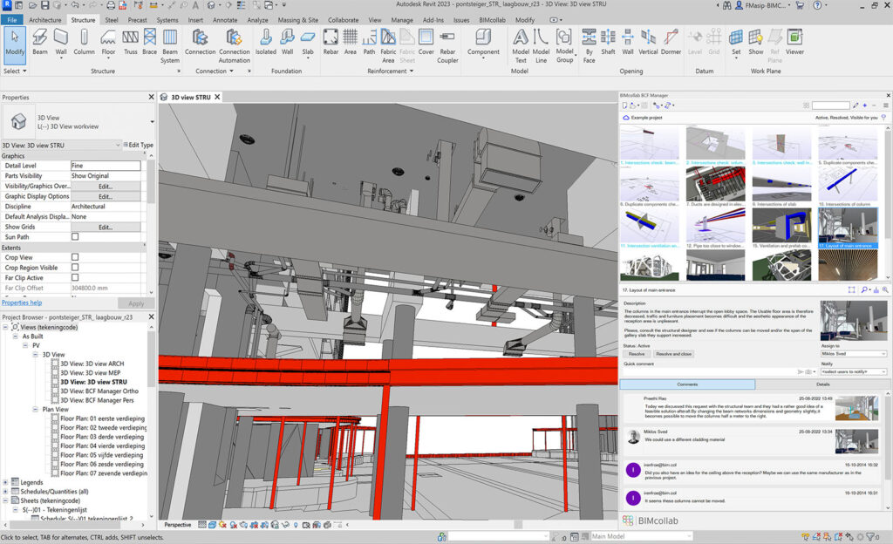Click the BIMcollab search input field
Screen dimensions: 893x544
coord(831,105)
